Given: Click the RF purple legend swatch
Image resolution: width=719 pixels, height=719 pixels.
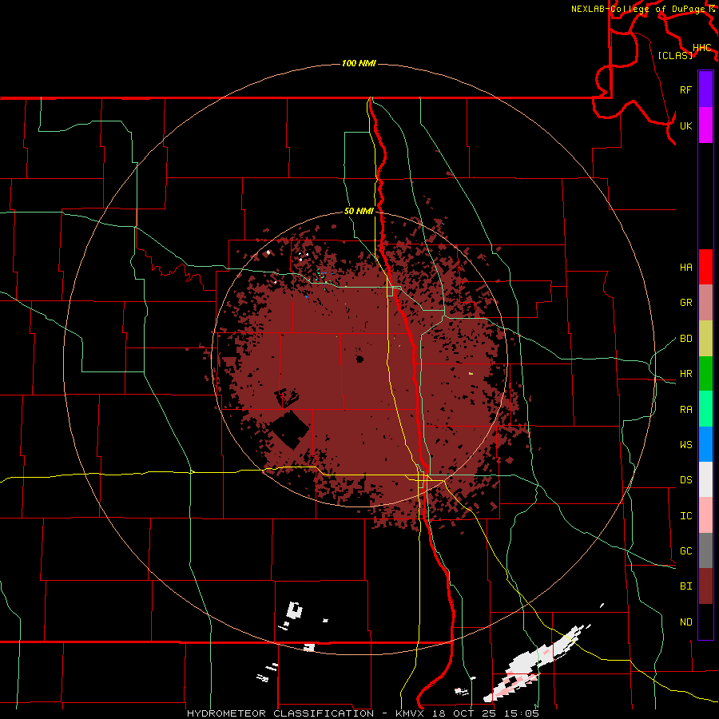Looking at the screenshot, I should tap(705, 89).
